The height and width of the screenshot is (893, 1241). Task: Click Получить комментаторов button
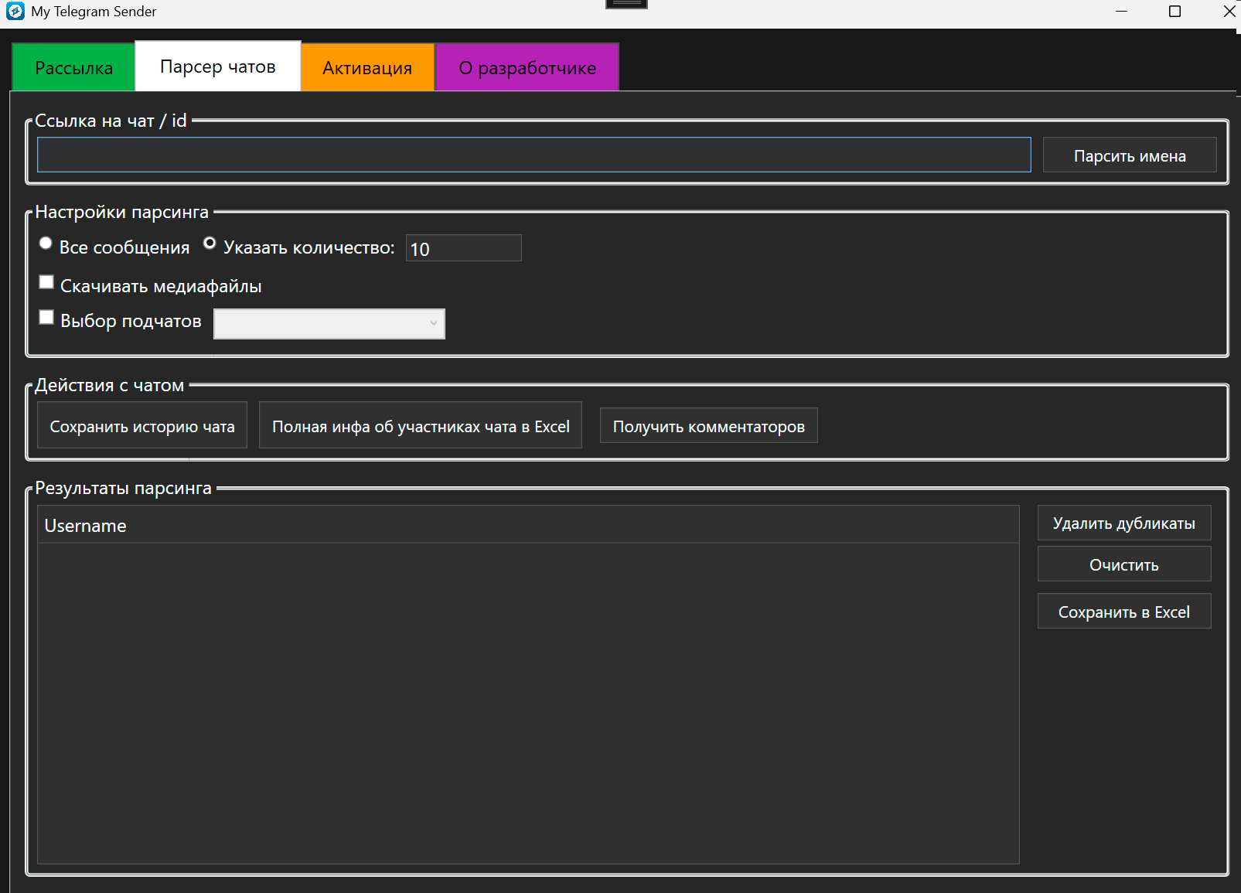709,426
